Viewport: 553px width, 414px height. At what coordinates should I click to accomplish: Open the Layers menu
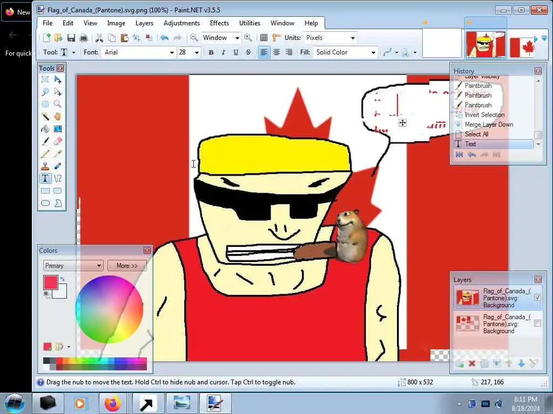[x=144, y=23]
